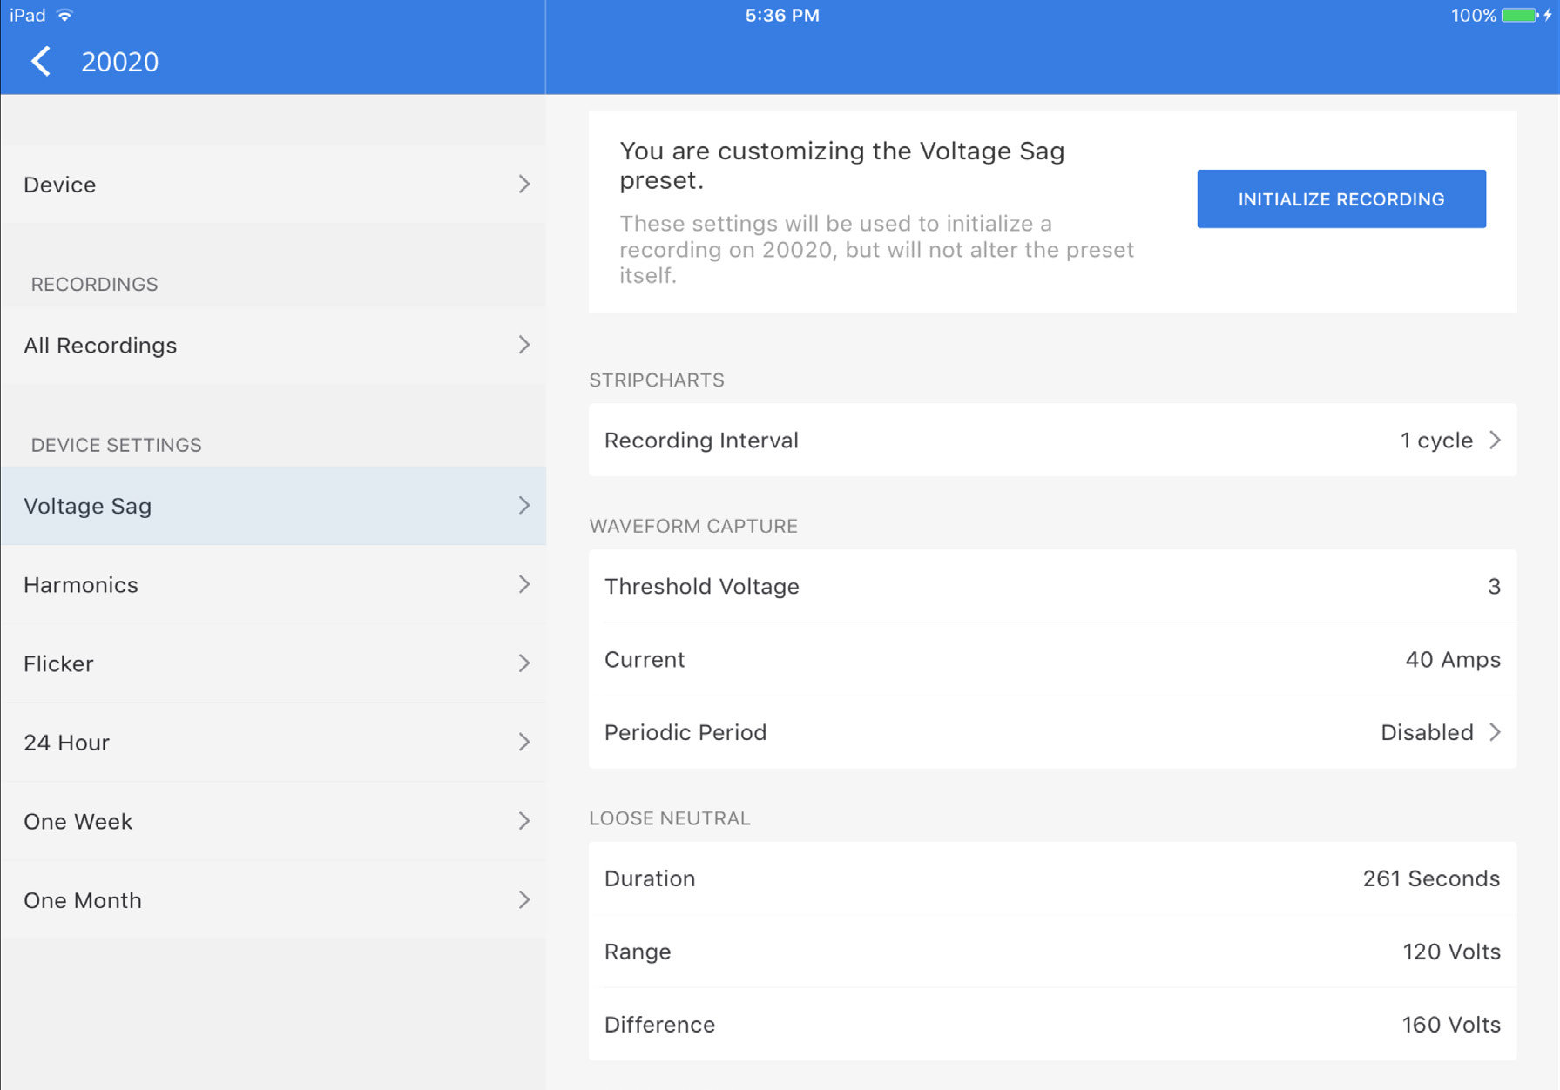This screenshot has width=1560, height=1090.
Task: Tap the Duration setting showing 261 Seconds
Action: click(x=1045, y=878)
